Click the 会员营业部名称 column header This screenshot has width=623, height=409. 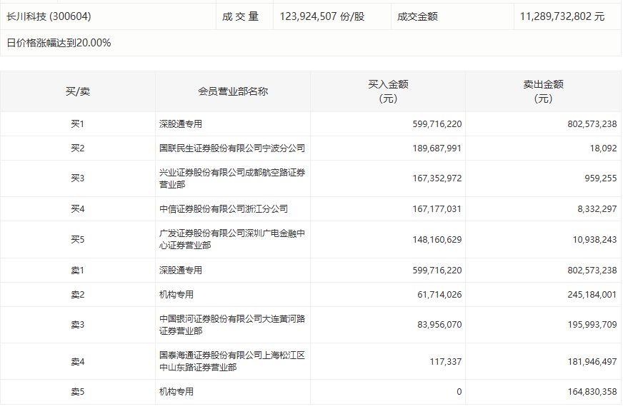tap(233, 92)
